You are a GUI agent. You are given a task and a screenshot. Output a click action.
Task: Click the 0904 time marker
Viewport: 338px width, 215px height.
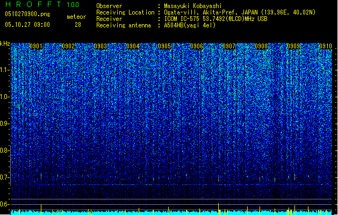[133, 46]
